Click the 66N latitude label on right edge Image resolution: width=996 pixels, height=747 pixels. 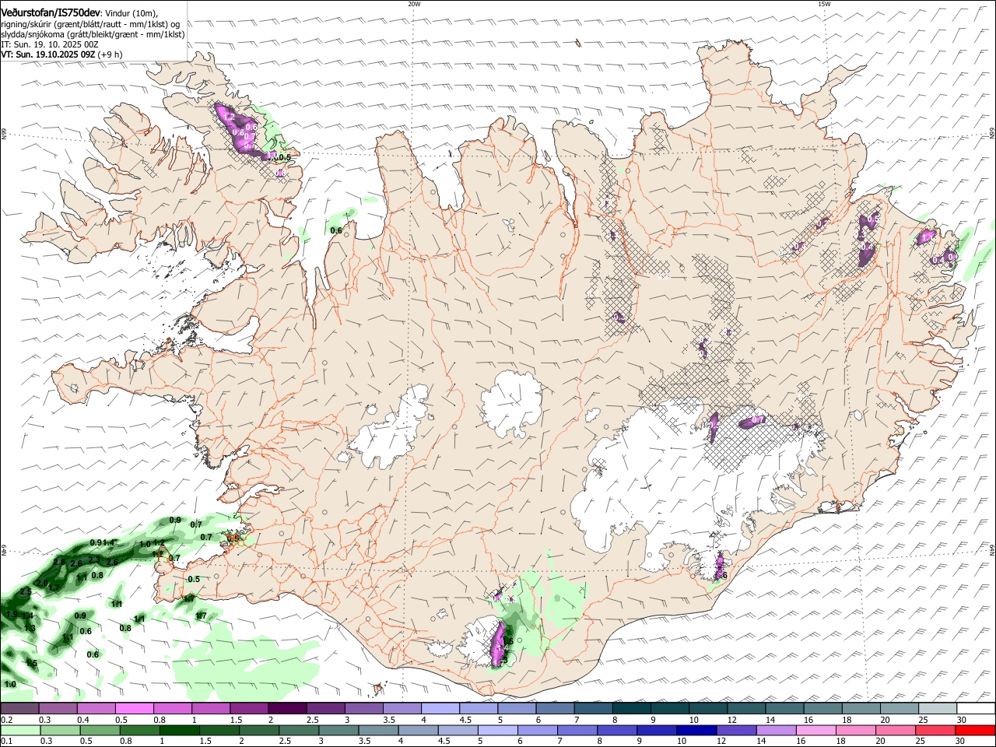click(992, 134)
